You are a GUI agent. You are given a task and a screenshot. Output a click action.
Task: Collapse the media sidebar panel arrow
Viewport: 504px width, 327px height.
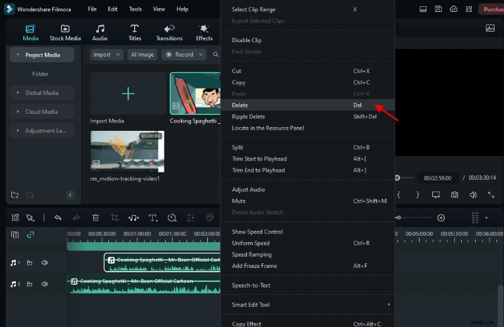[70, 195]
